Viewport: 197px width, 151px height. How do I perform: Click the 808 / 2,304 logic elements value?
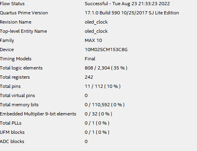[106, 68]
